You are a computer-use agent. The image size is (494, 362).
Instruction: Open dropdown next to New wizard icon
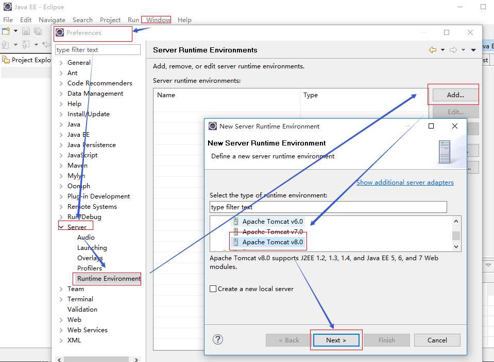[15, 31]
